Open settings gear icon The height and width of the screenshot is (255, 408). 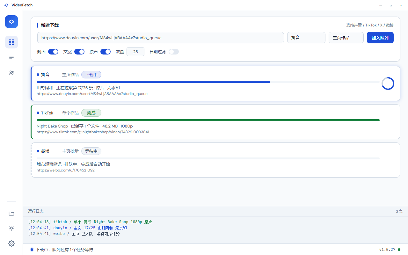[11, 244]
